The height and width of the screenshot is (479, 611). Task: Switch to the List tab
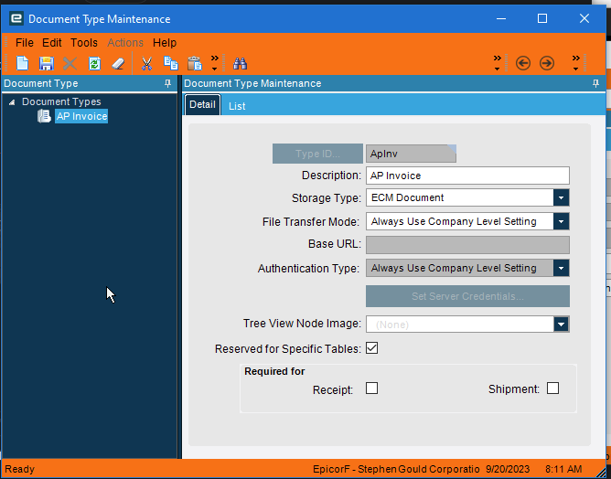[237, 106]
